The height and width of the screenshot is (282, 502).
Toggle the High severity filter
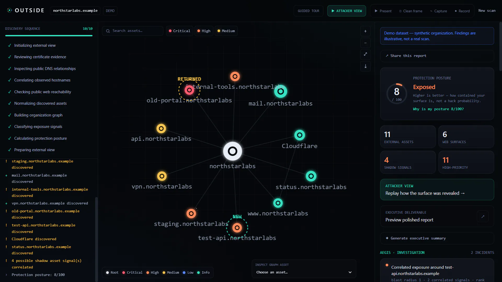click(204, 31)
